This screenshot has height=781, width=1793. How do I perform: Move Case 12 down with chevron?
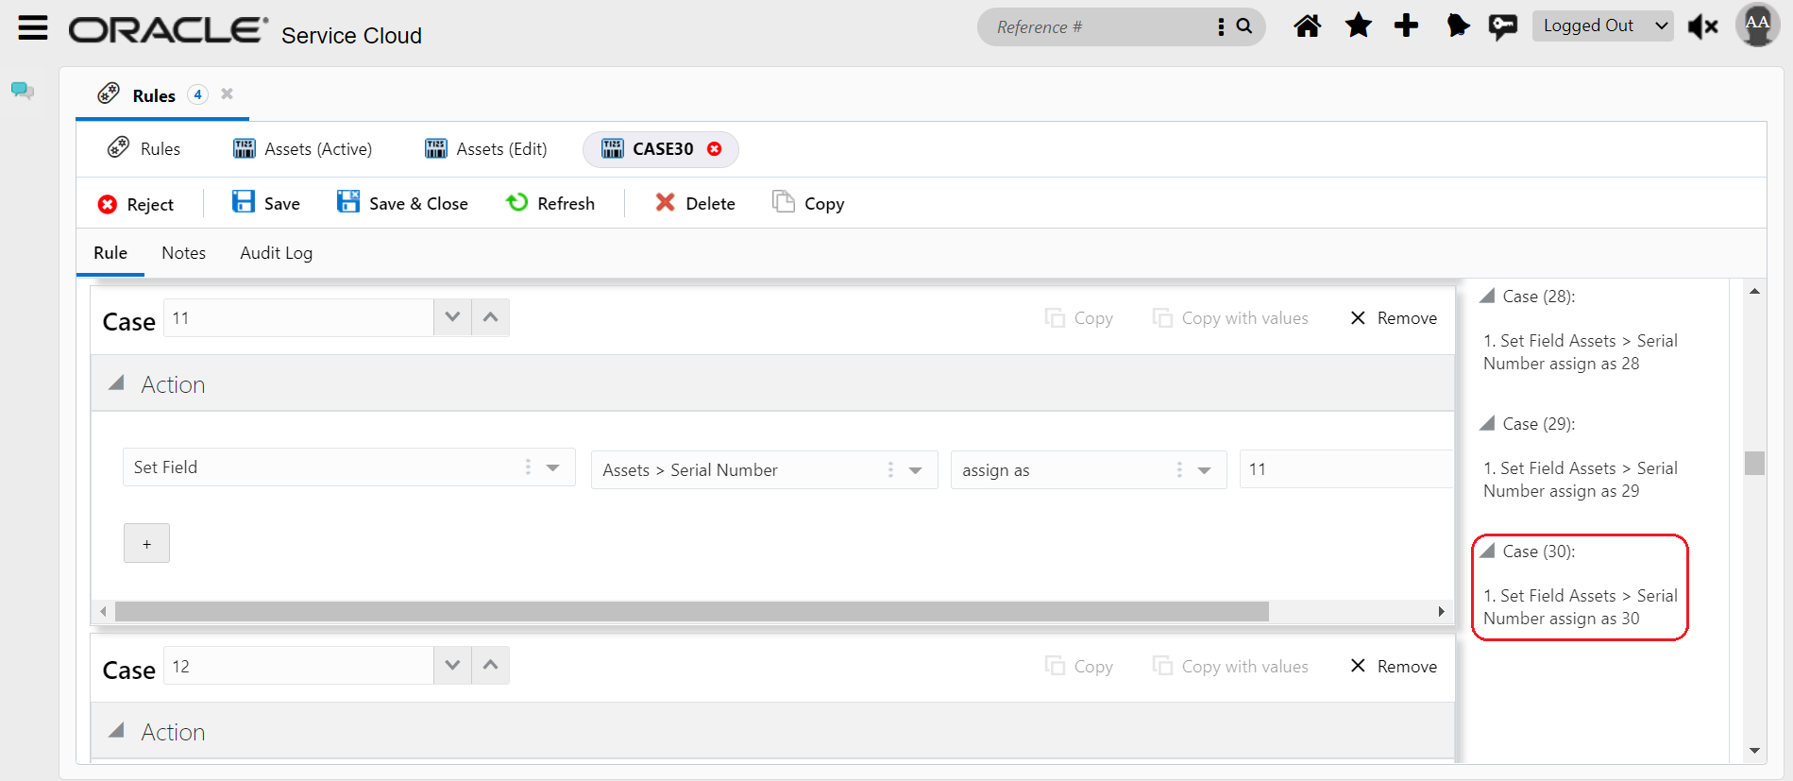[x=452, y=666]
